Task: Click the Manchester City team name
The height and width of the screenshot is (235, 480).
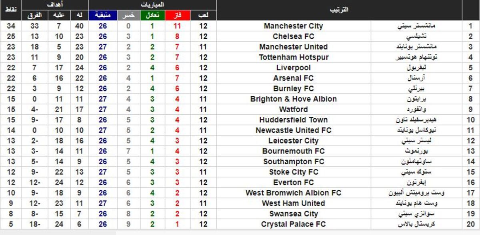Action: 293,26
